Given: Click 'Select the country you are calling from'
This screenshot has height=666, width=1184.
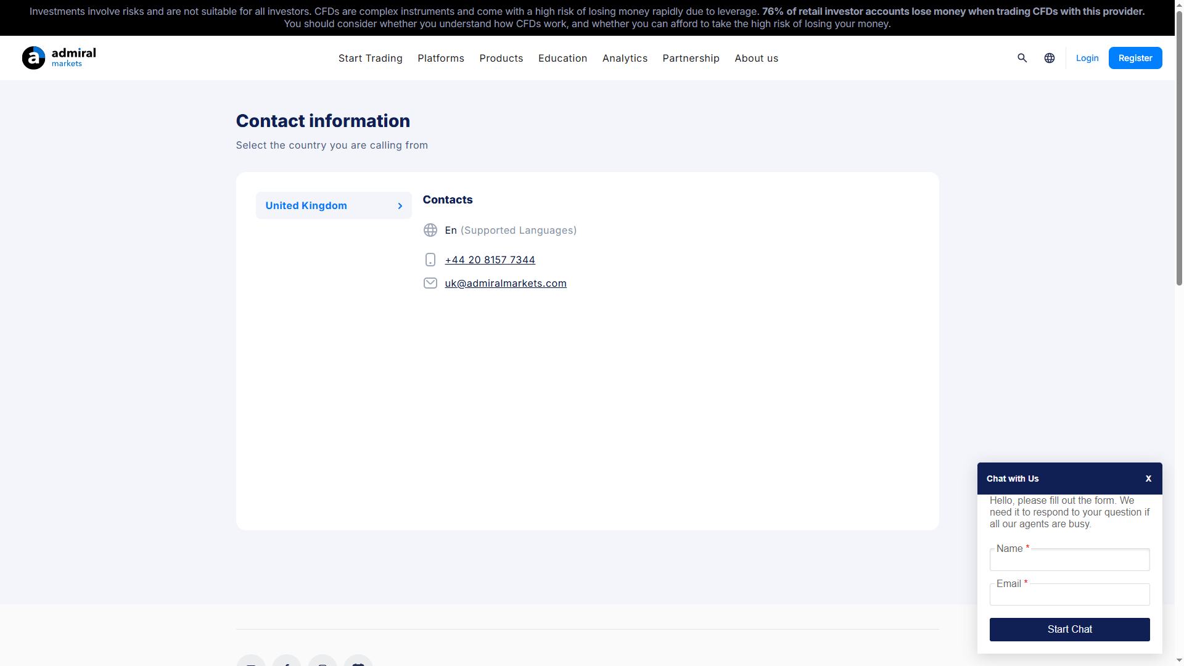Looking at the screenshot, I should (332, 145).
